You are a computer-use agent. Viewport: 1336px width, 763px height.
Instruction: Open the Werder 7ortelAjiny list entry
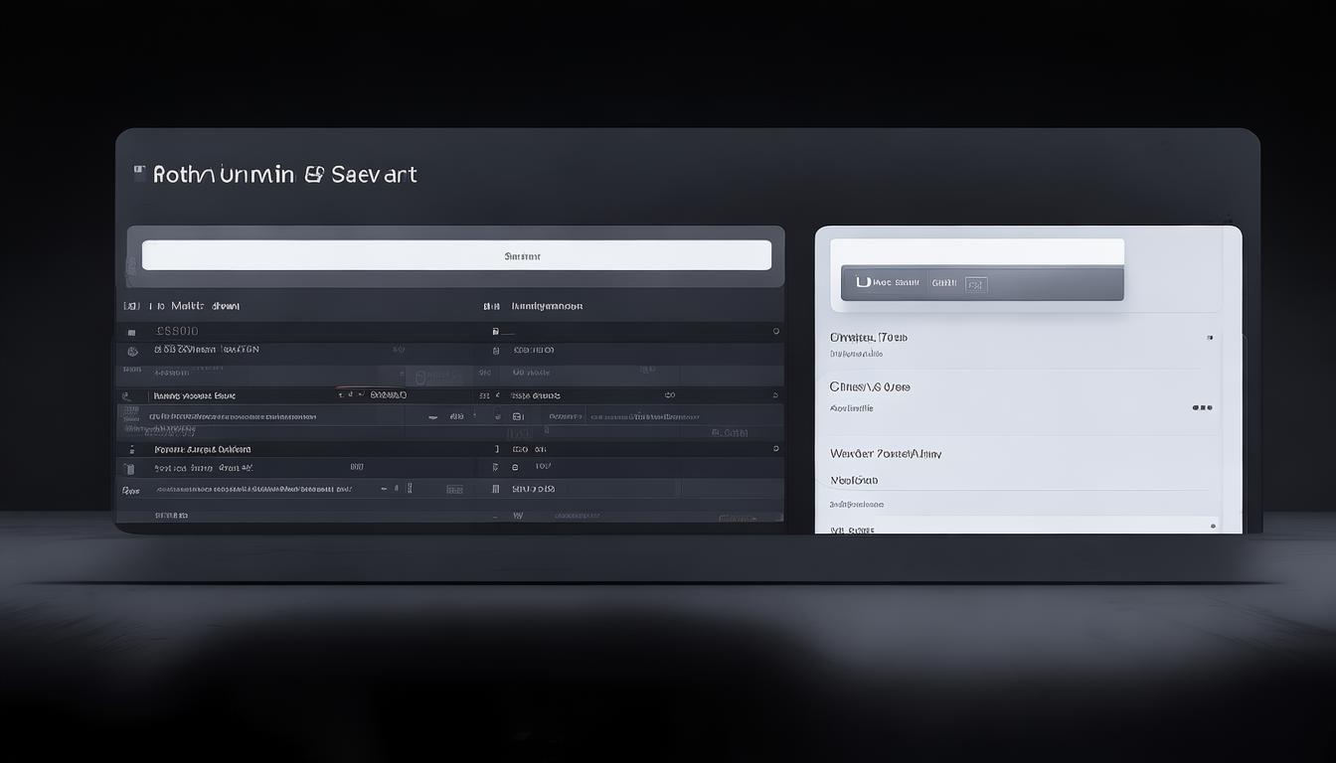tap(886, 453)
